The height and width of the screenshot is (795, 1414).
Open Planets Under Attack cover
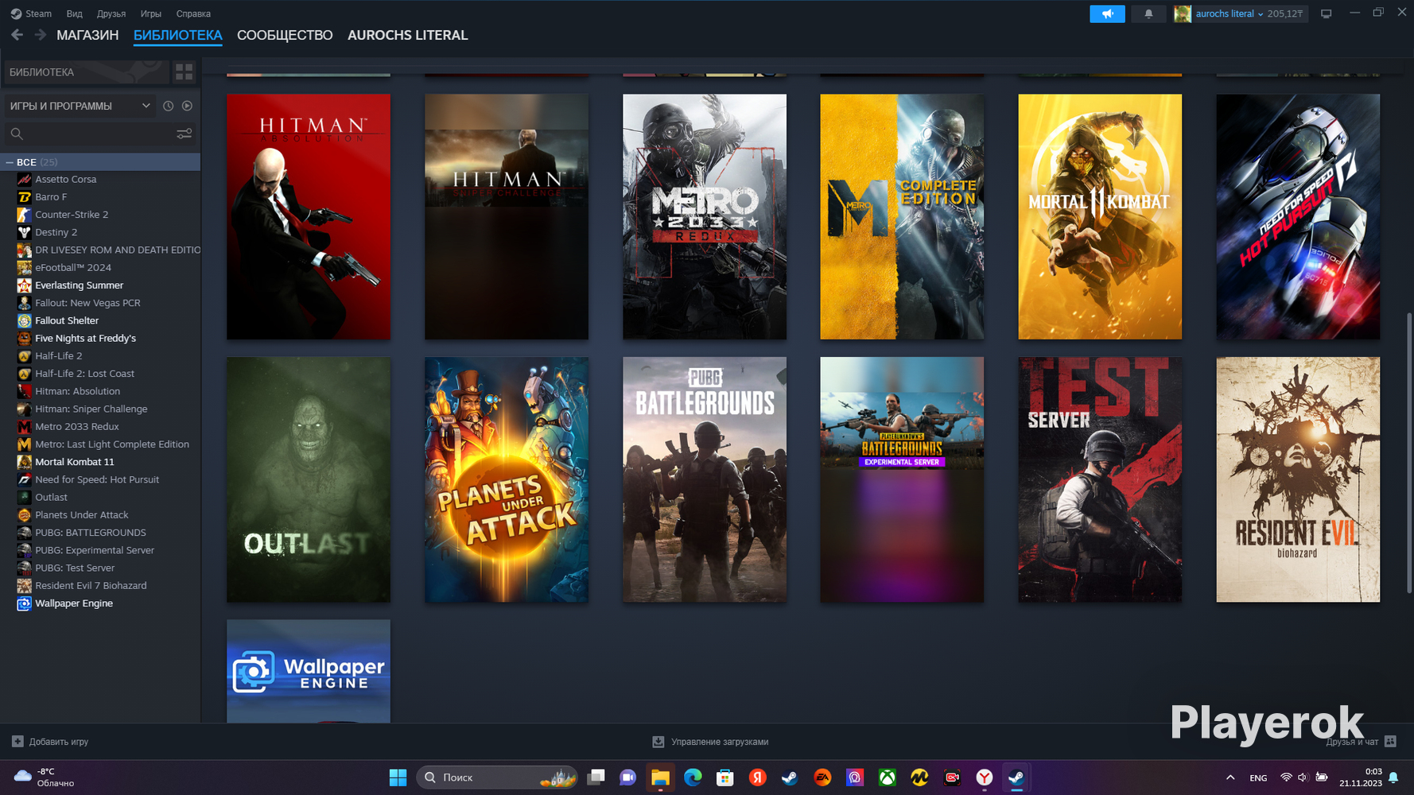[x=507, y=479]
